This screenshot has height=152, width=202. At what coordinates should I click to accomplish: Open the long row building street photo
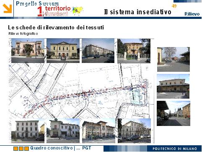tap(98, 51)
